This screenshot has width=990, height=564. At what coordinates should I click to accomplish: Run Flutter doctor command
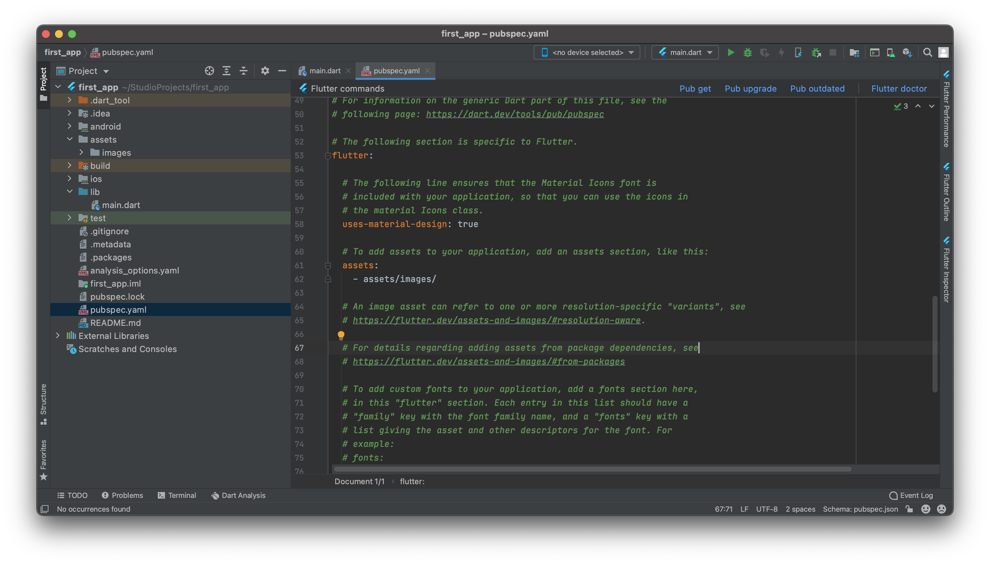tap(899, 89)
